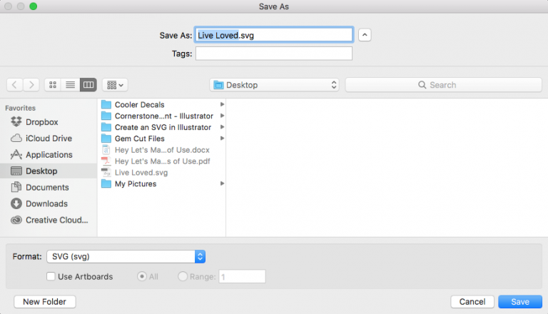Enable the Use Artboards checkbox
Screen dimensions: 548x314
[x=51, y=277]
